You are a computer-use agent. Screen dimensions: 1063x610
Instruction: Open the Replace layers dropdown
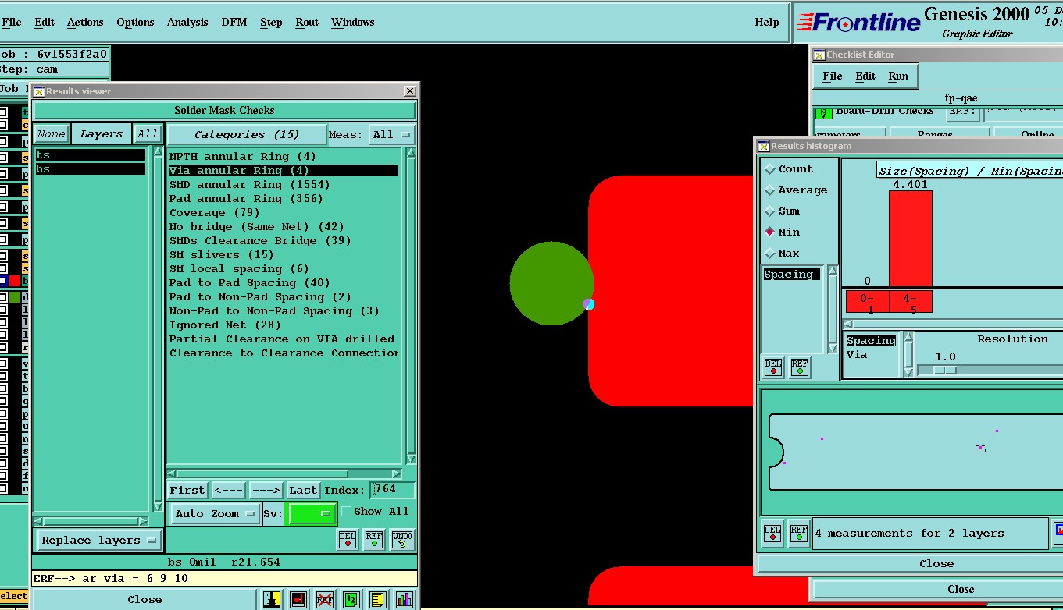tap(98, 540)
